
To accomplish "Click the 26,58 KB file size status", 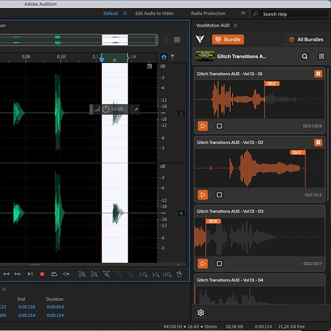I will (x=234, y=326).
